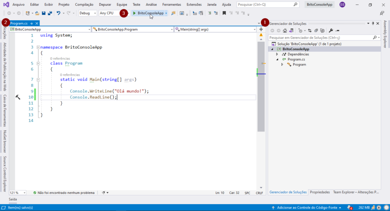Open the Caixa de Ferramentas side tab
The height and width of the screenshot is (211, 390).
[x=5, y=110]
